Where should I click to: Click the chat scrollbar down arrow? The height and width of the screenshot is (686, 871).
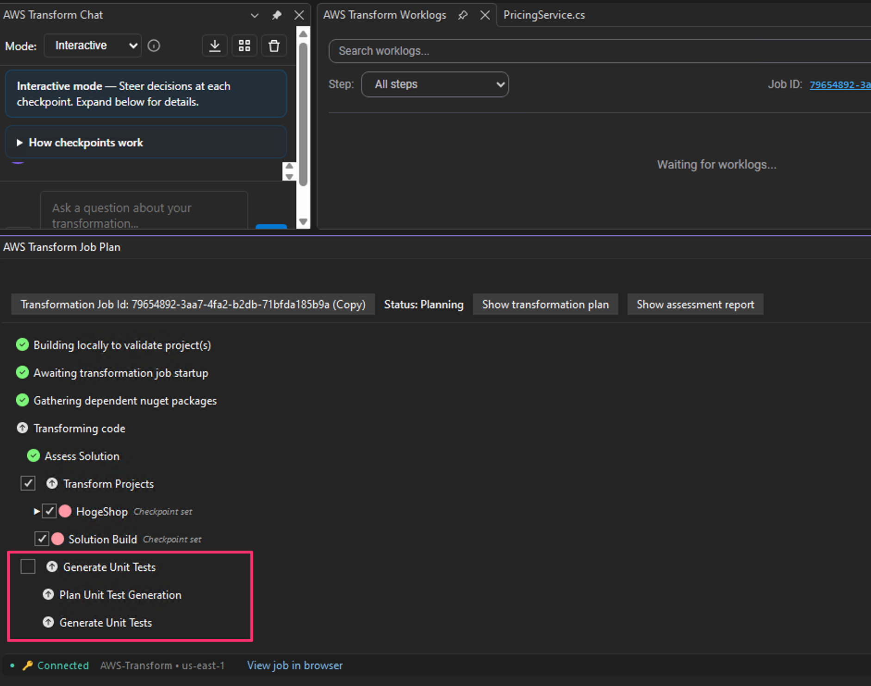[303, 222]
